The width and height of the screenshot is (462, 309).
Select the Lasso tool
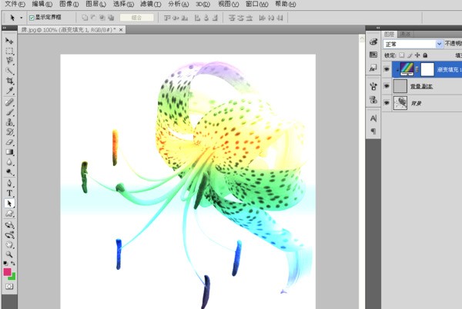[x=10, y=60]
